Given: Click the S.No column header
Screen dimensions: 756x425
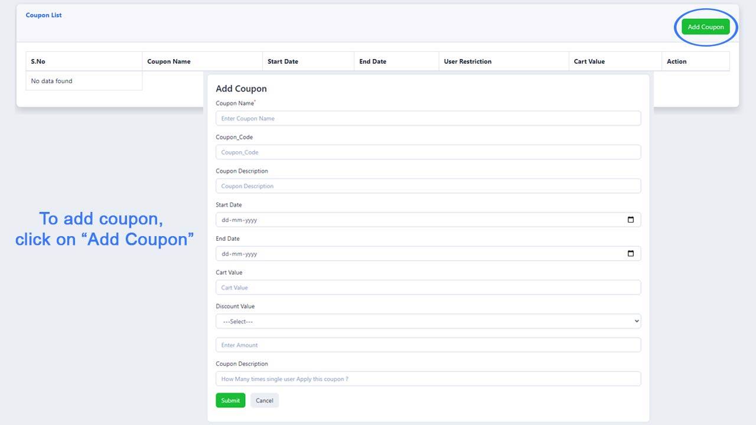Looking at the screenshot, I should (x=38, y=61).
